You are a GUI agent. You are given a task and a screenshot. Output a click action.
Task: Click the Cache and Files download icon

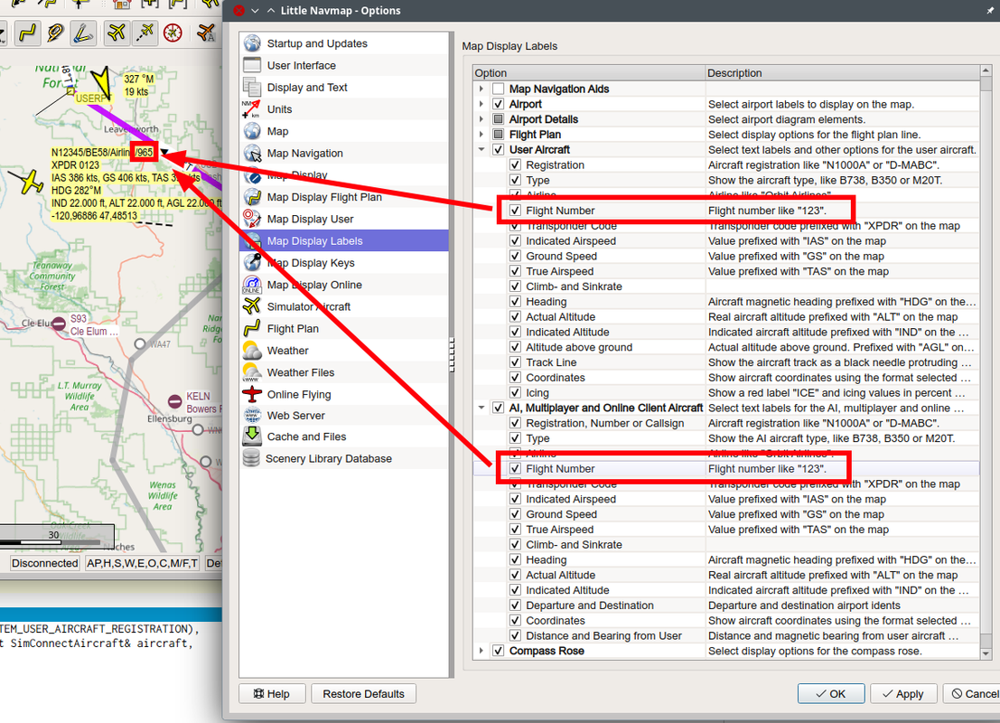[x=253, y=437]
